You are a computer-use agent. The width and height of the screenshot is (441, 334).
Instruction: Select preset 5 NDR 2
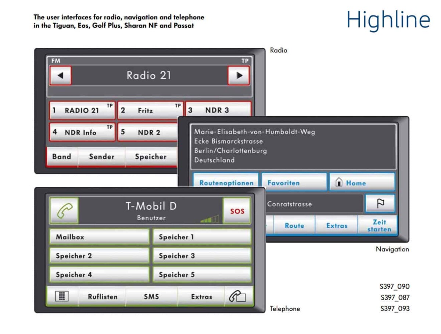(148, 132)
